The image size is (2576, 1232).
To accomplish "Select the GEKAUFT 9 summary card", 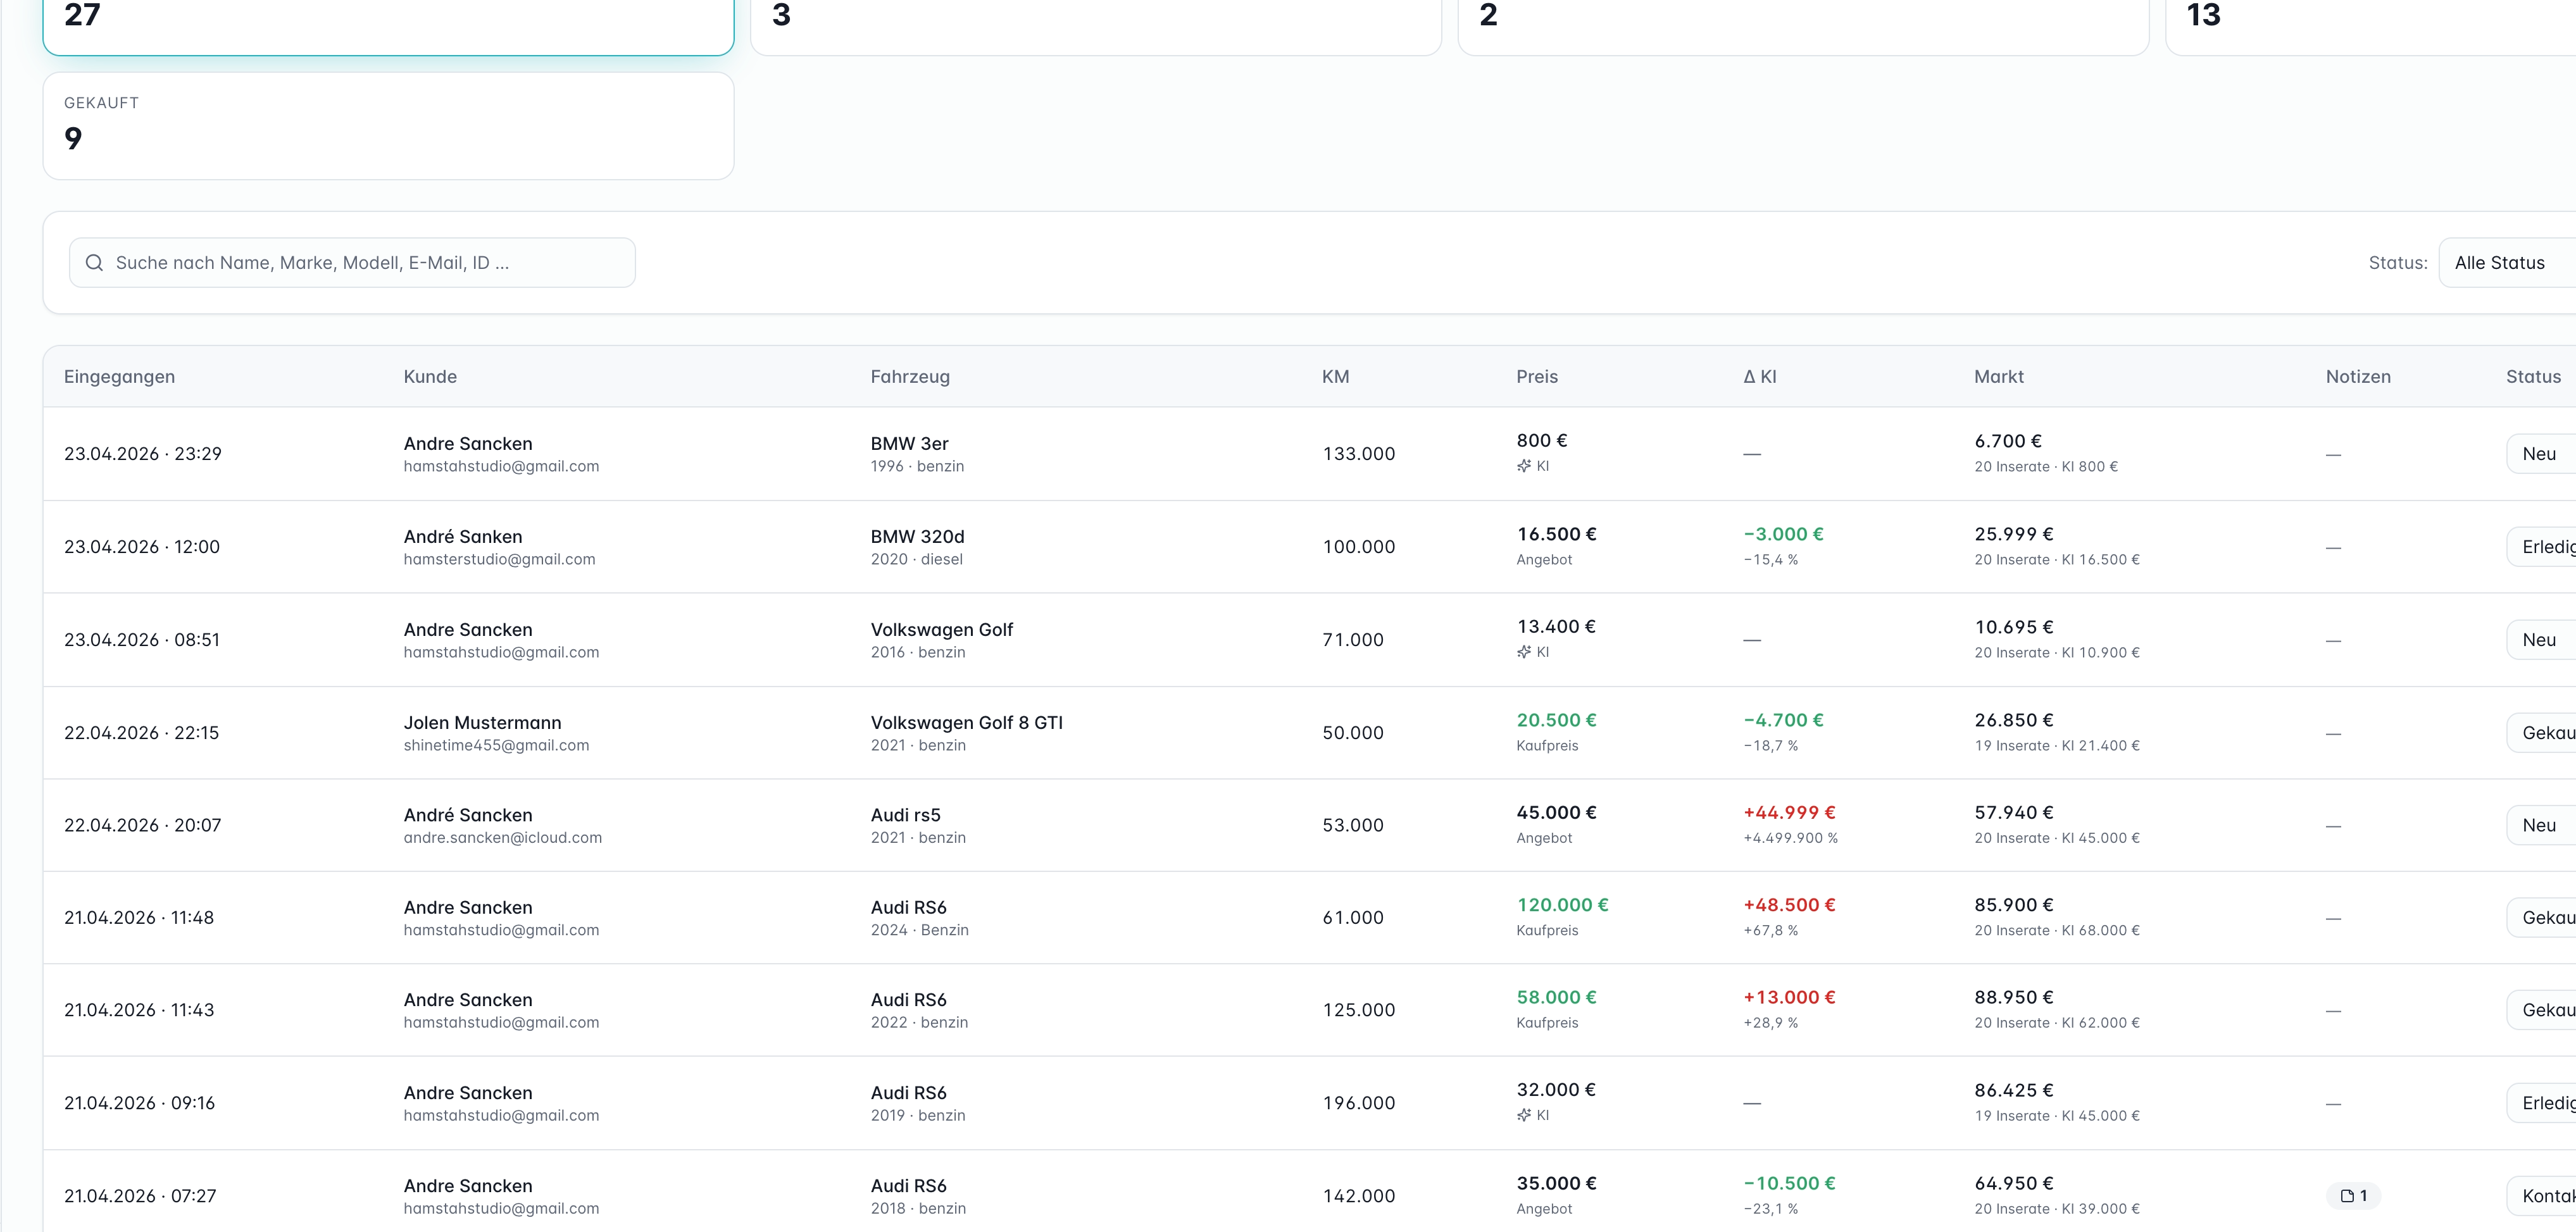I will coord(388,126).
